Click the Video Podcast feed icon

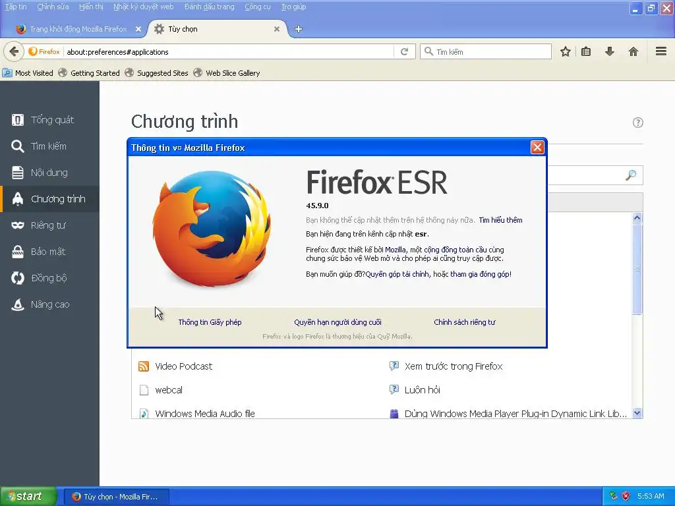[x=144, y=366]
